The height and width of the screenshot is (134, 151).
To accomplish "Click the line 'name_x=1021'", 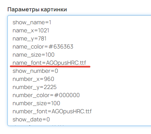I will click(x=31, y=30).
